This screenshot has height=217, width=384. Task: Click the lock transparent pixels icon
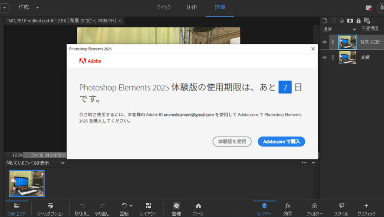pyautogui.click(x=367, y=20)
